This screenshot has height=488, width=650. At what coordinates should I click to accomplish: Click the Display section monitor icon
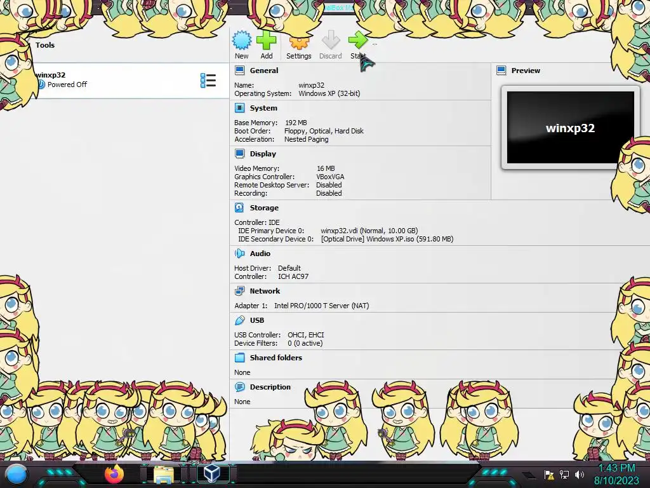pyautogui.click(x=239, y=154)
